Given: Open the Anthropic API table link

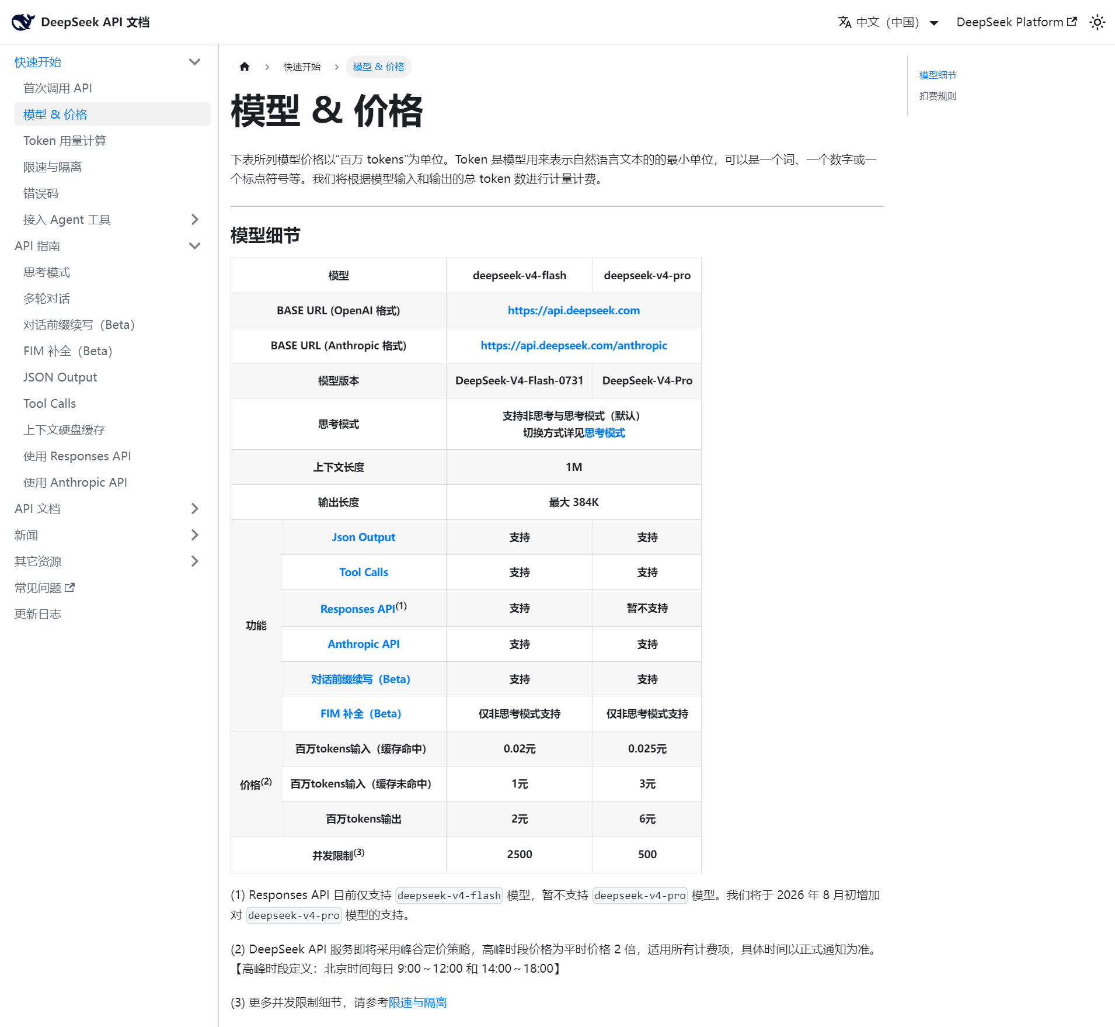Looking at the screenshot, I should point(364,644).
